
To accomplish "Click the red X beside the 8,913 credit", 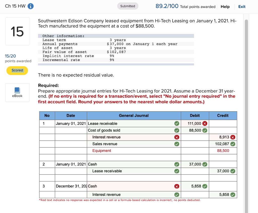I will [233, 137].
